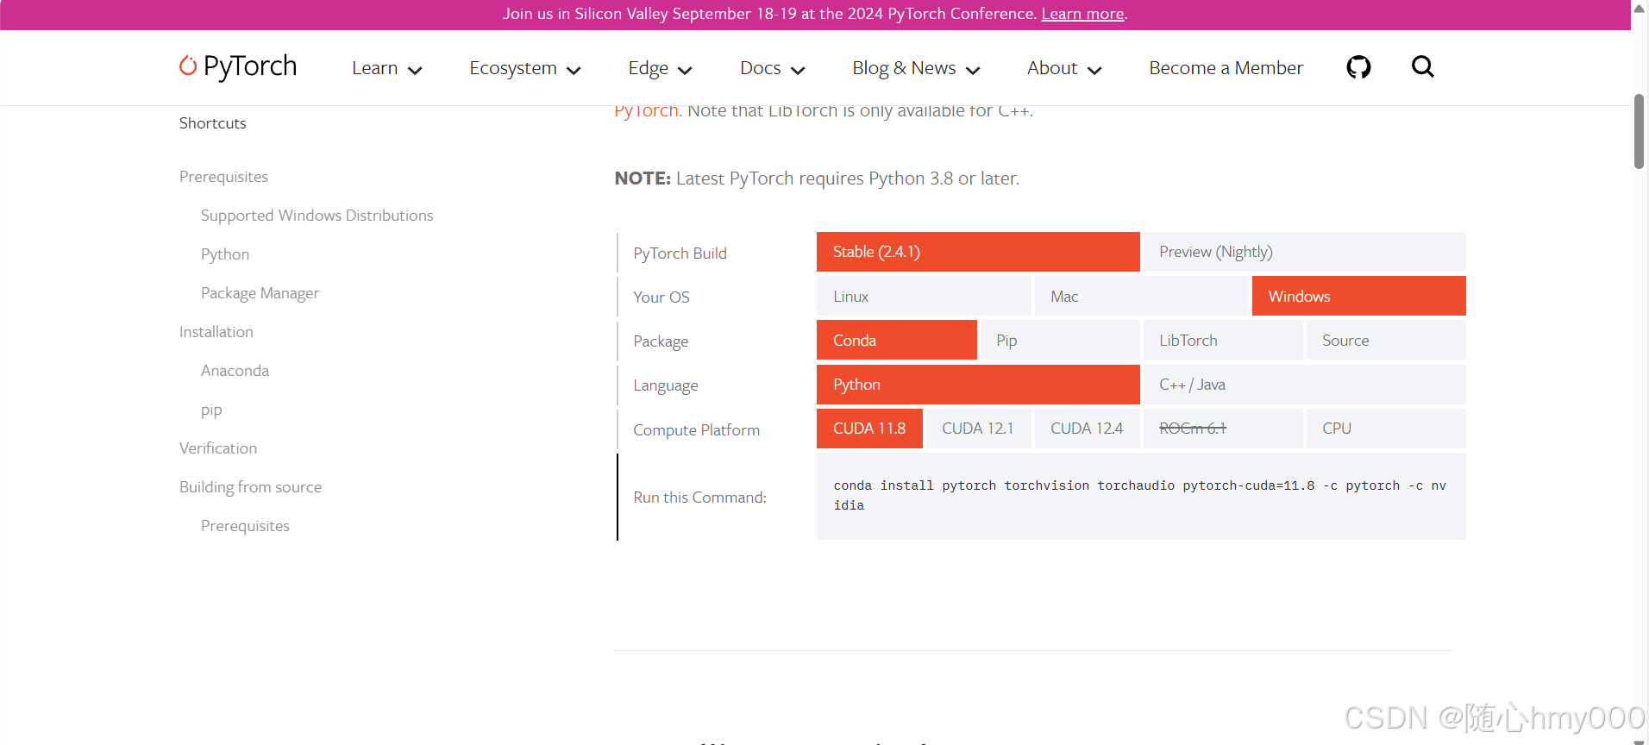Viewport: 1649px width, 745px height.
Task: Jump to Installation shortcut
Action: tap(216, 332)
